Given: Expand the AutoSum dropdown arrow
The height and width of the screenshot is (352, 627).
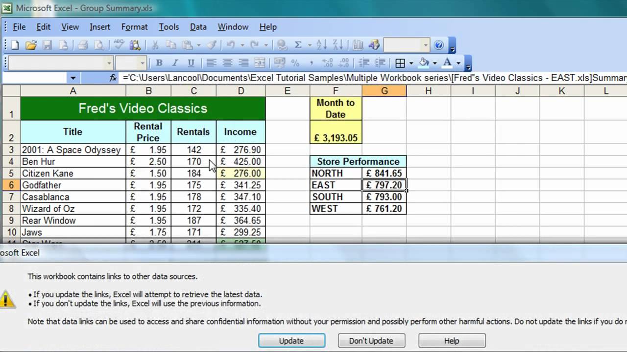Looking at the screenshot, I should point(310,45).
